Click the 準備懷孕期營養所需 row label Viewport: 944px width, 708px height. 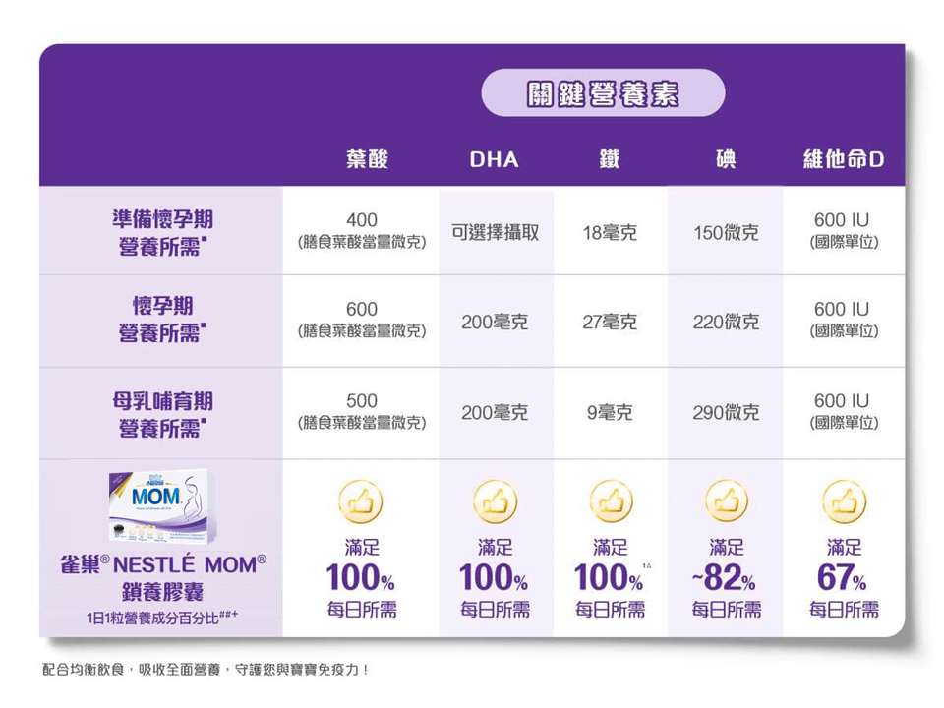(162, 232)
